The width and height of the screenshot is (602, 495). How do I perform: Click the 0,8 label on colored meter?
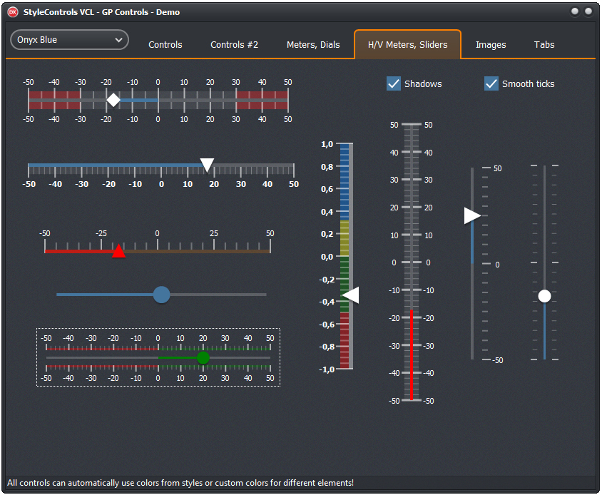[327, 167]
